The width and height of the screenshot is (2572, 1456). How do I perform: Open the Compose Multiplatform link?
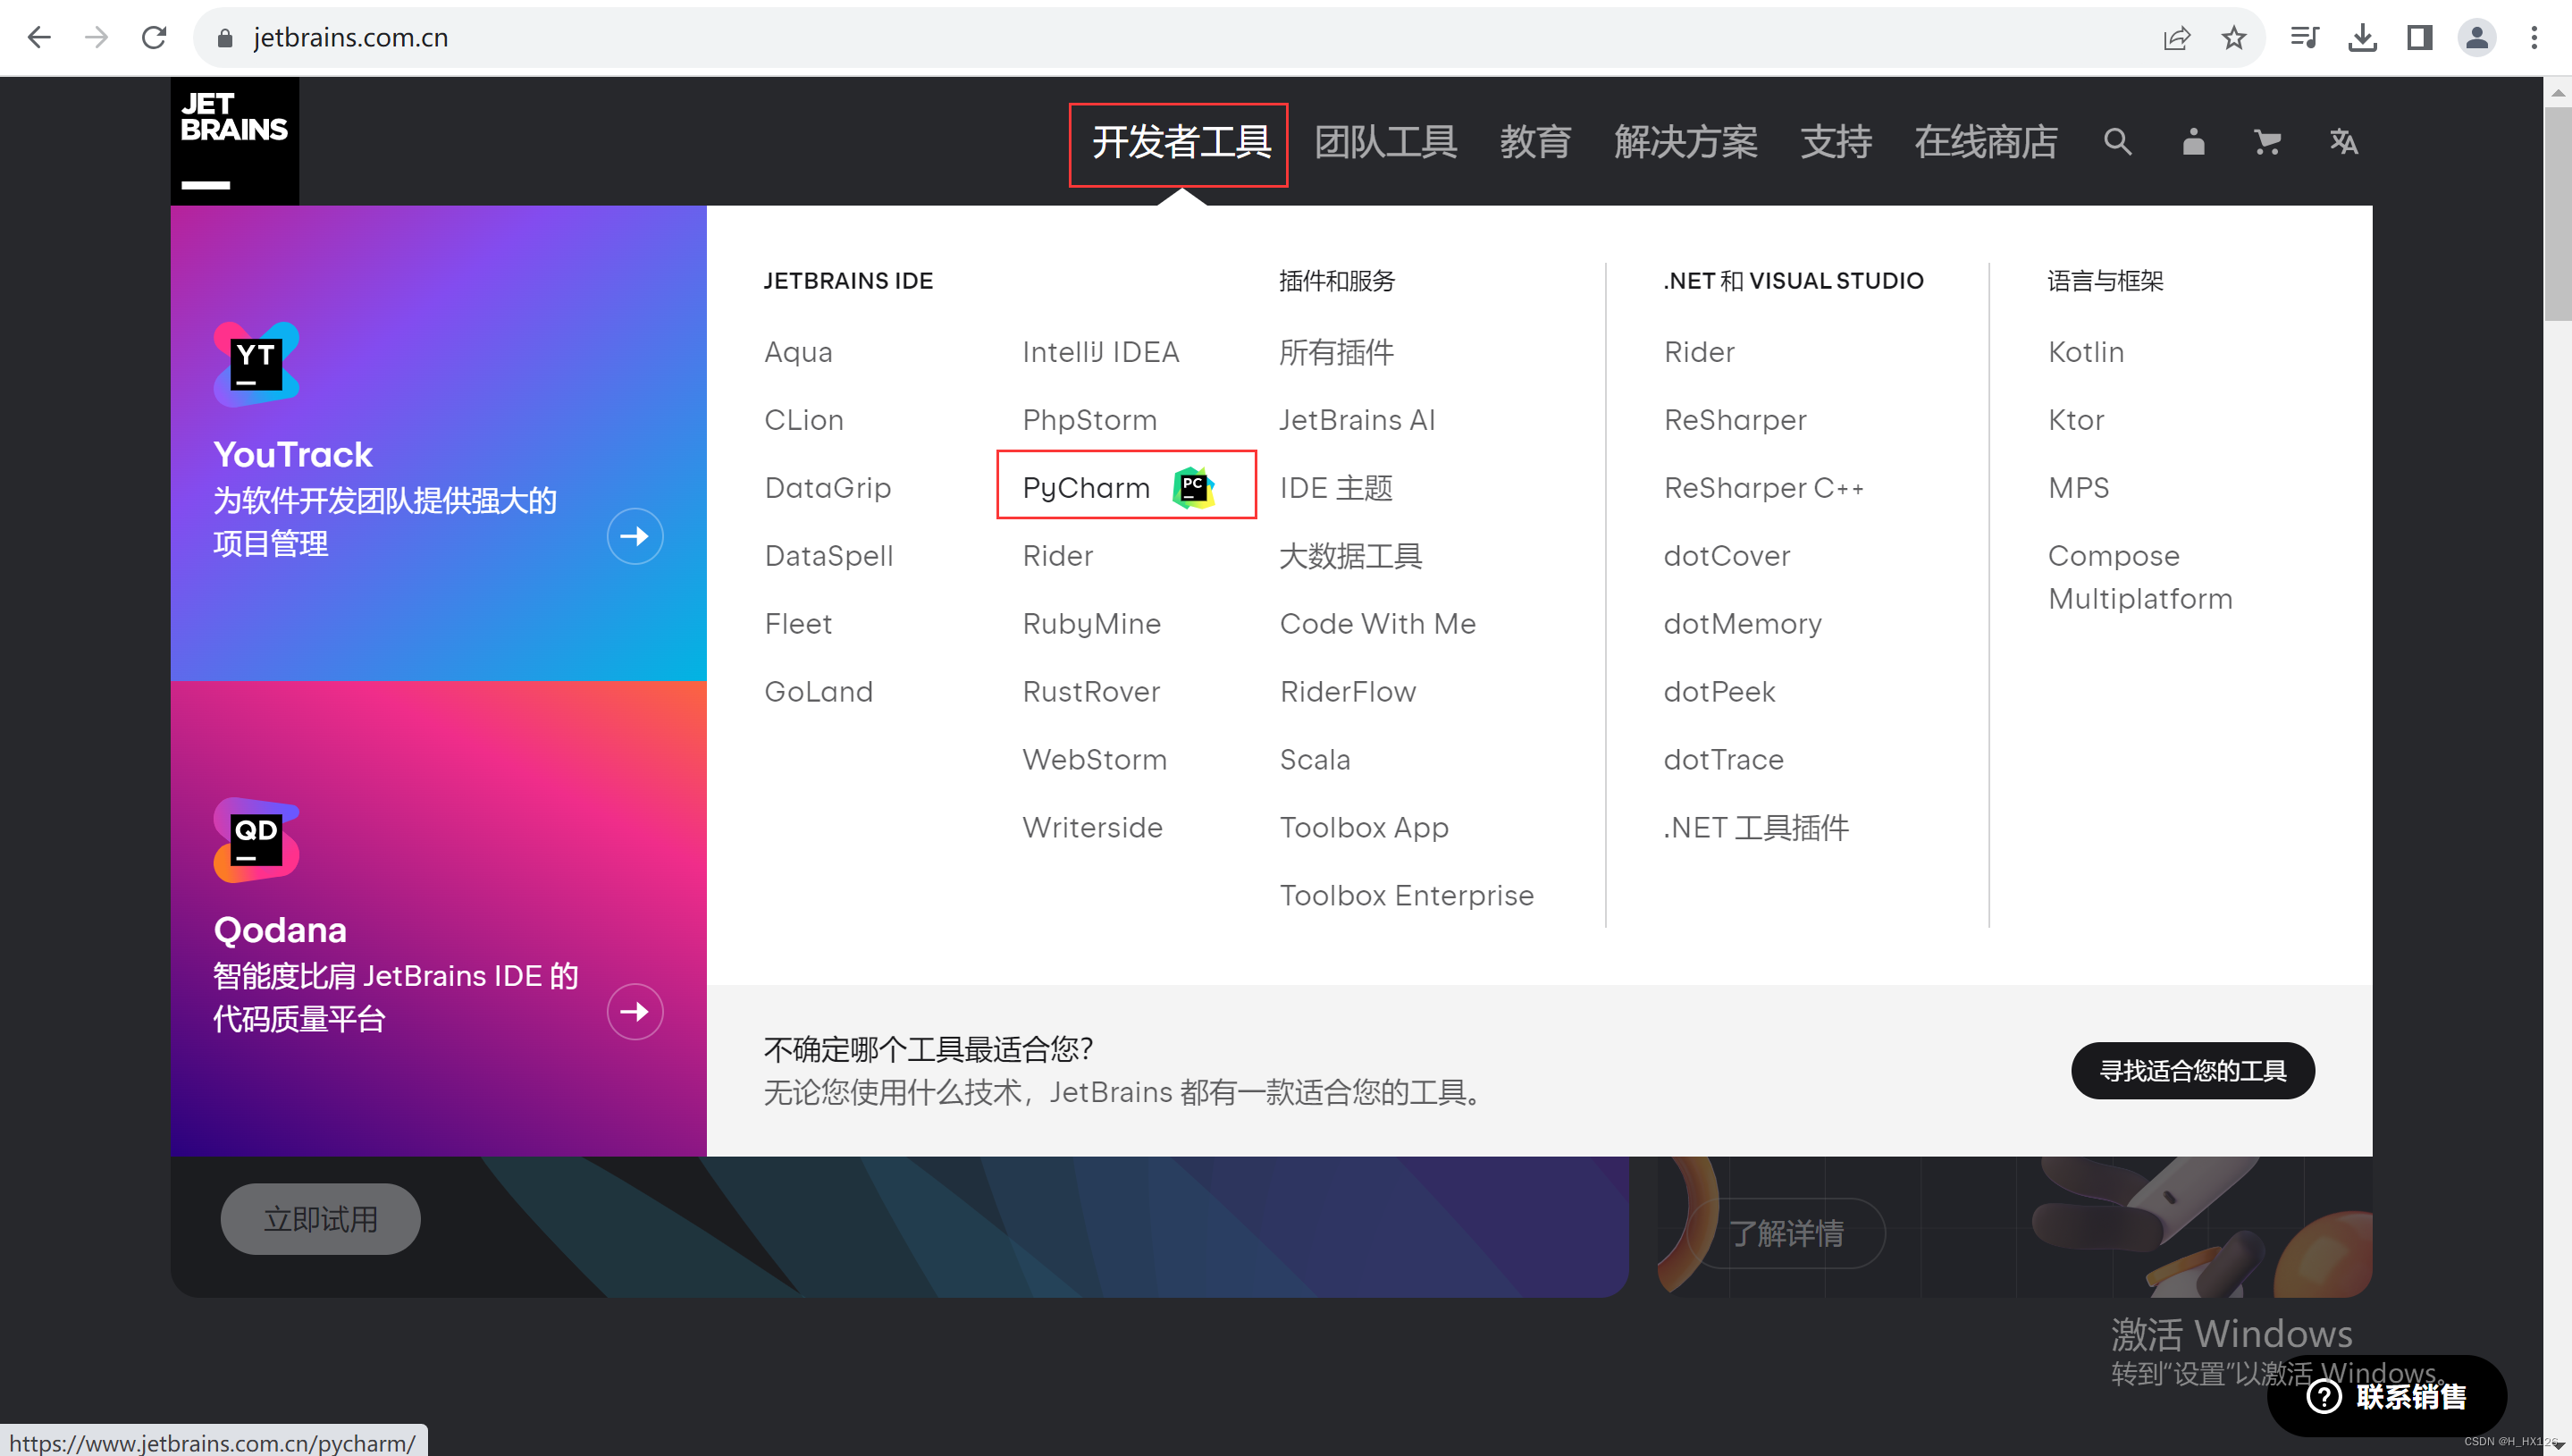click(2139, 577)
